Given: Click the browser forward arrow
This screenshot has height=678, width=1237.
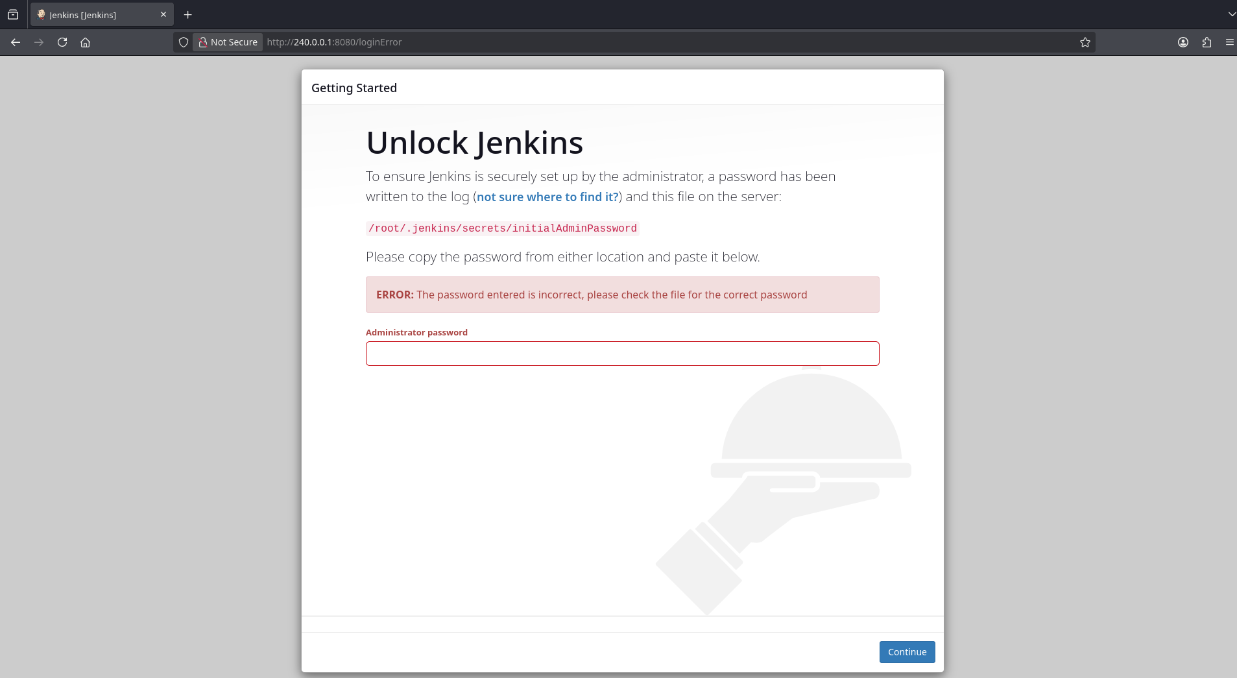Looking at the screenshot, I should click(39, 42).
